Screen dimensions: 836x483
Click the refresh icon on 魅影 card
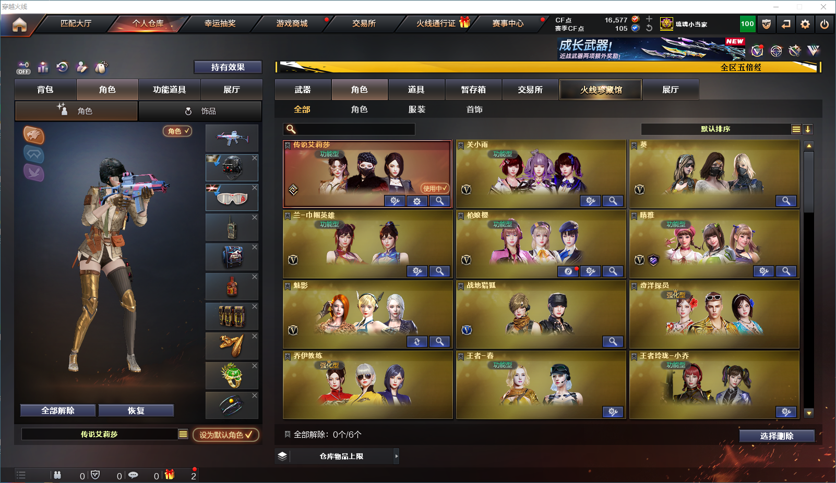pyautogui.click(x=417, y=341)
